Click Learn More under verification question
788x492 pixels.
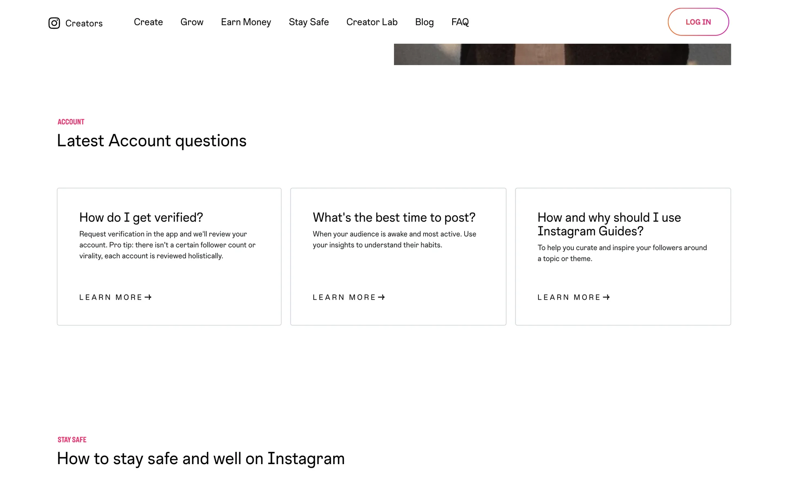pos(111,297)
